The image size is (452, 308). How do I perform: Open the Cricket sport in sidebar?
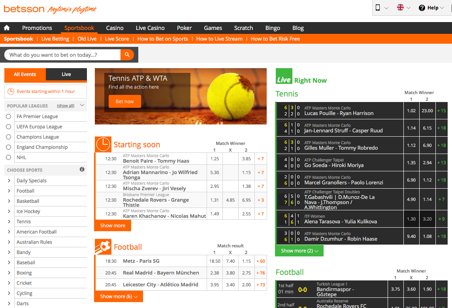pos(24,283)
